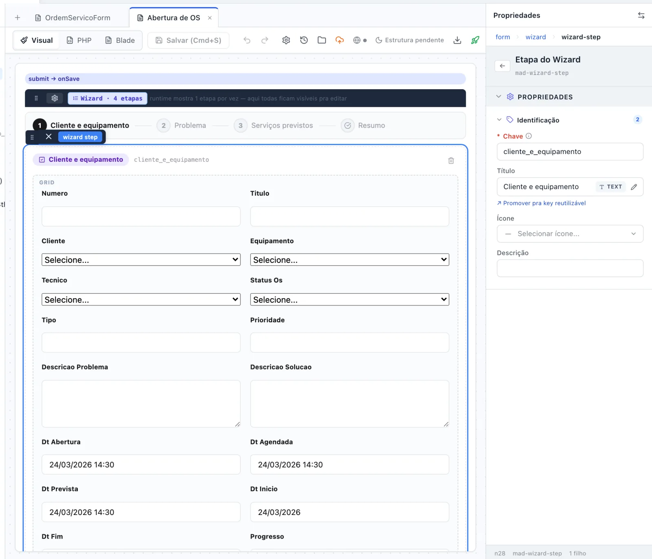Switch to the PHP view tab
The image size is (652, 559).
tap(79, 40)
